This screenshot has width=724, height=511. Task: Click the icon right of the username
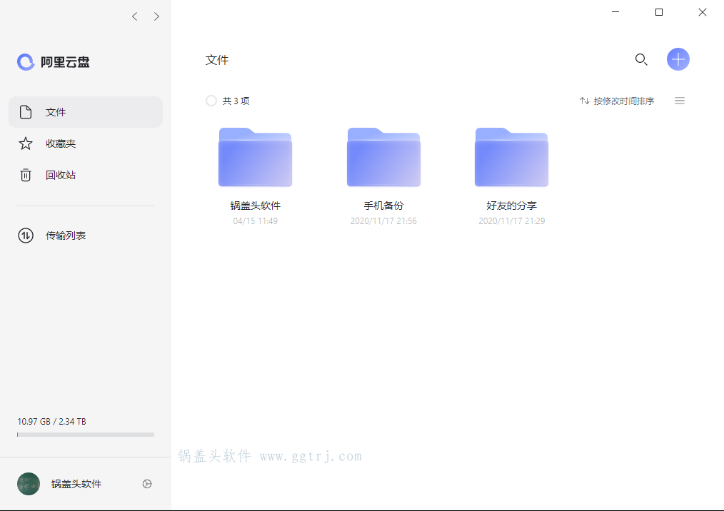[147, 484]
